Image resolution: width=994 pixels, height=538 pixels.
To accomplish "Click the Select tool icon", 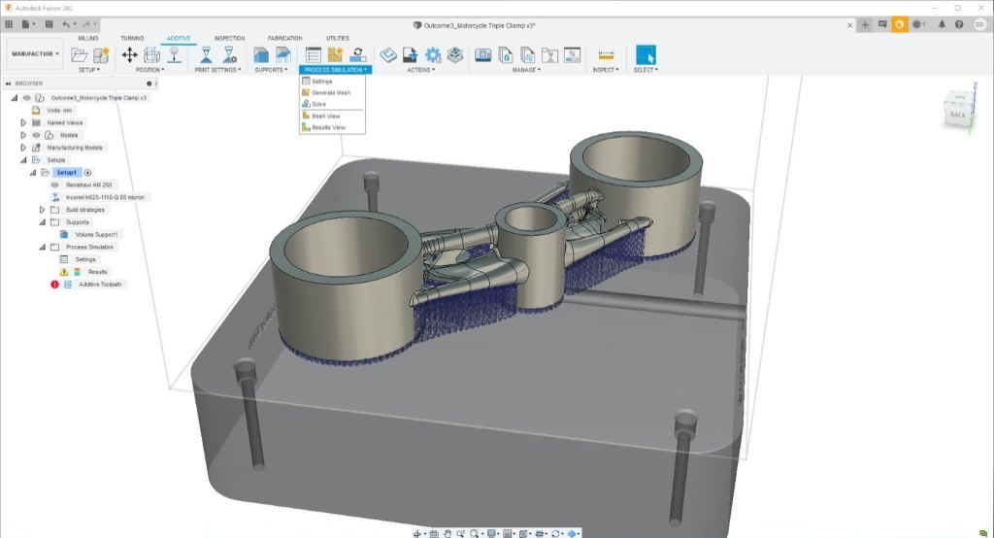I will pyautogui.click(x=646, y=55).
